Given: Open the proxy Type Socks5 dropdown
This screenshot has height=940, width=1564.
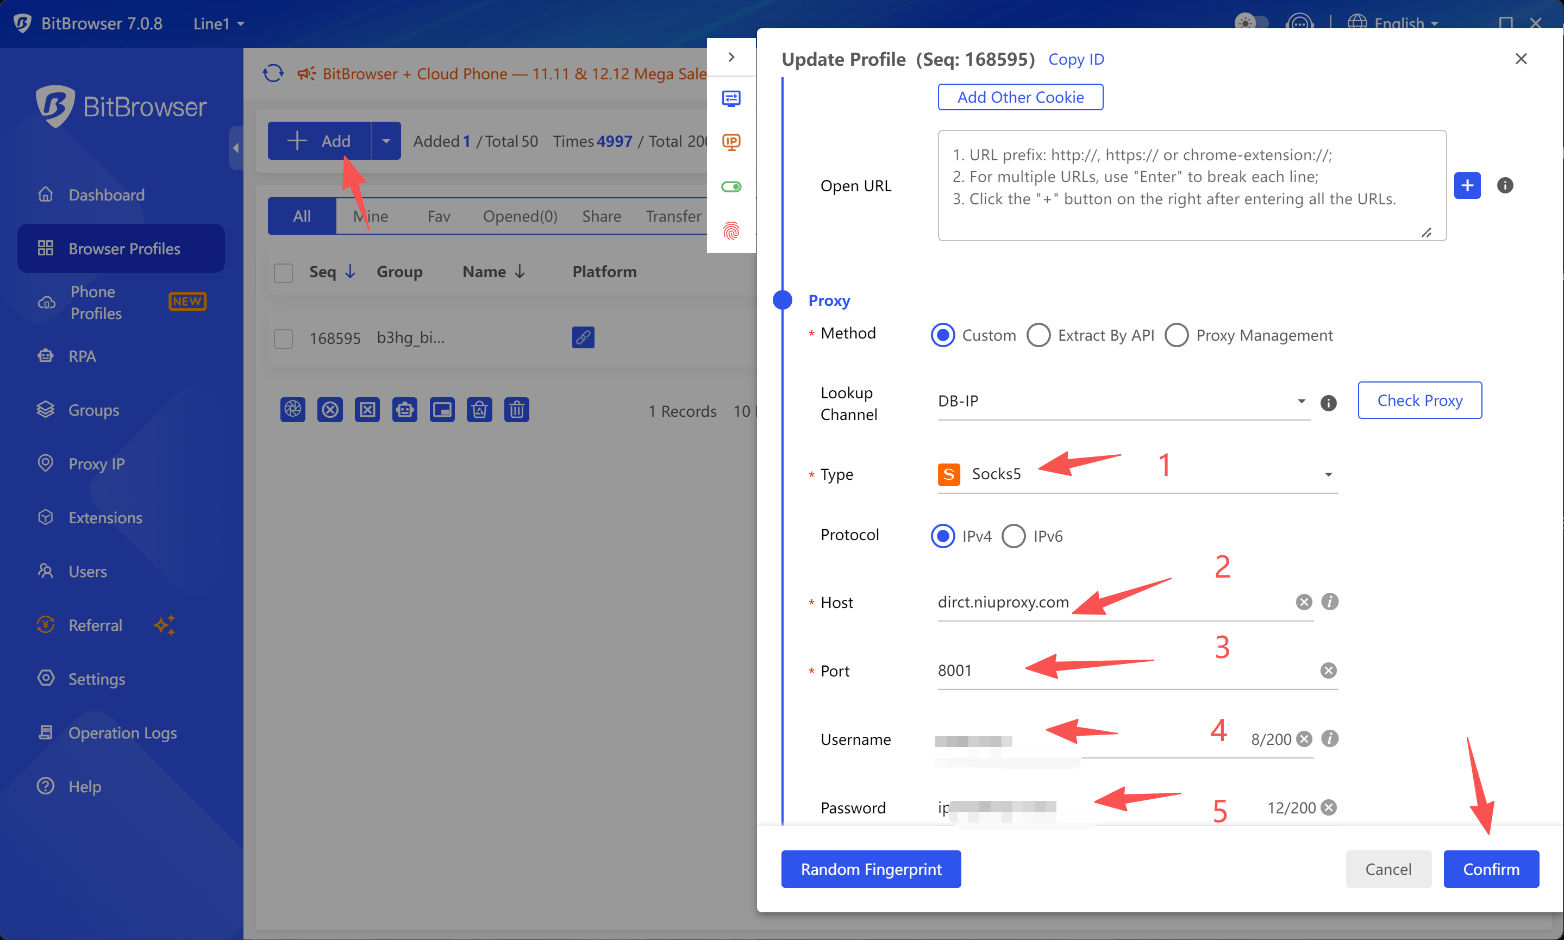Looking at the screenshot, I should [1138, 474].
